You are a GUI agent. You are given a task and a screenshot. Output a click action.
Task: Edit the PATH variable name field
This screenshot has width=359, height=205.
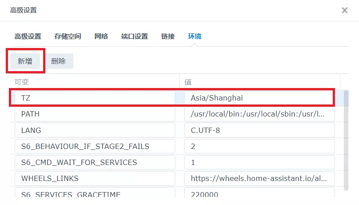[95, 114]
